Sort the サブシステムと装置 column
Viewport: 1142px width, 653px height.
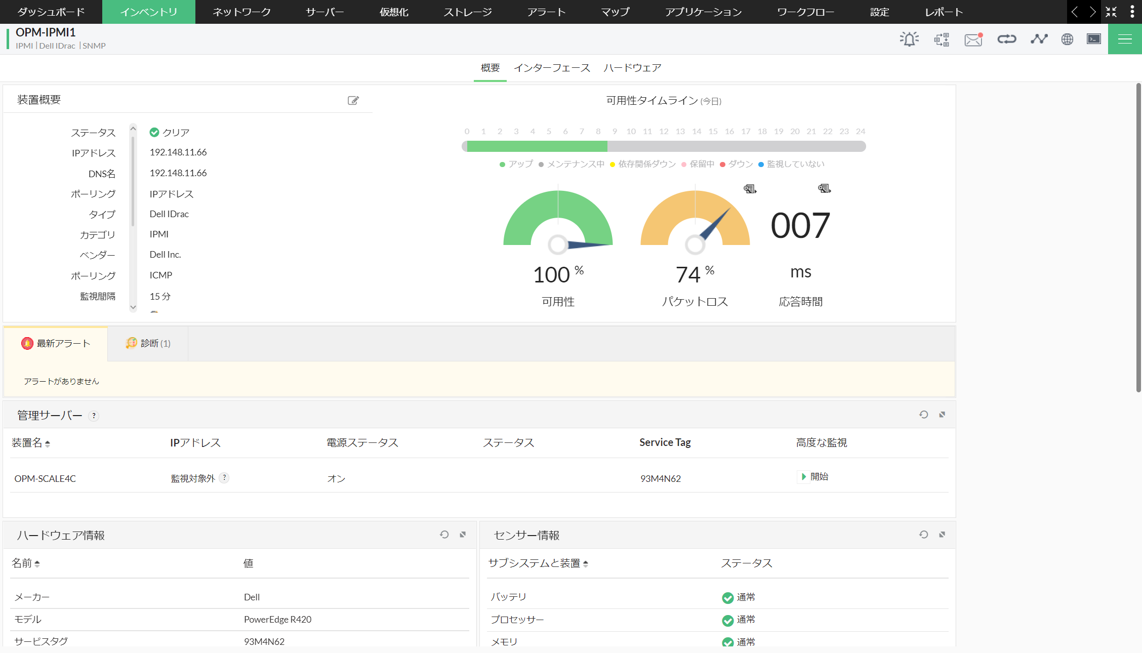585,563
